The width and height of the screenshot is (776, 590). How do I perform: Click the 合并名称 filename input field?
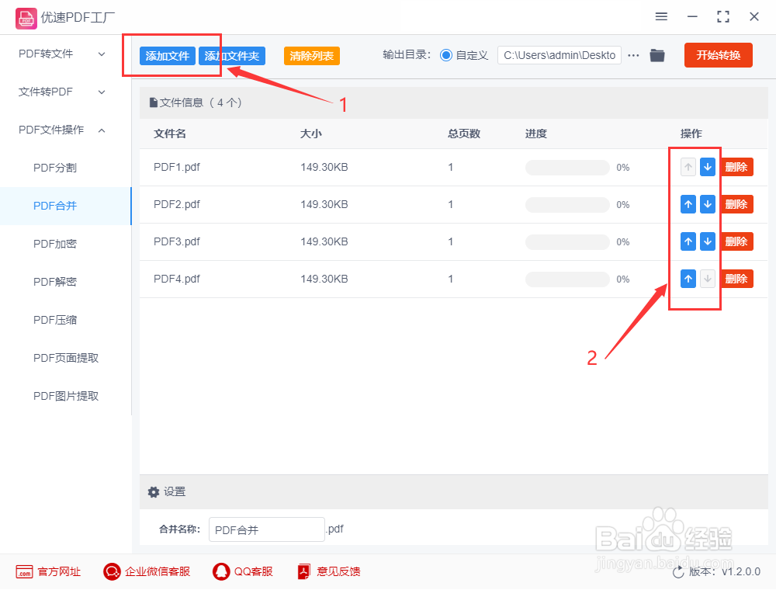266,529
